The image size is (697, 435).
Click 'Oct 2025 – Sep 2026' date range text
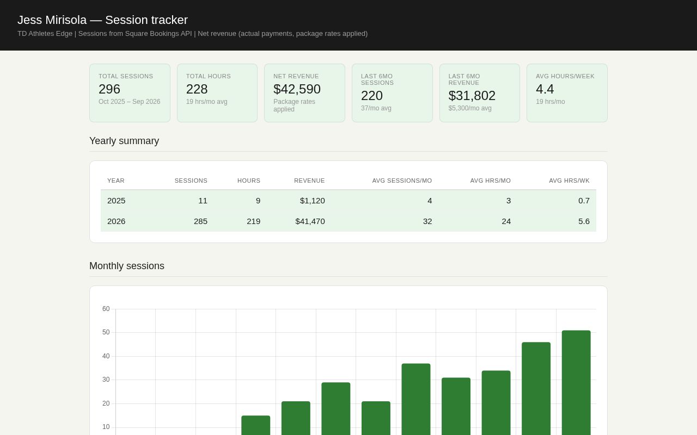[130, 102]
